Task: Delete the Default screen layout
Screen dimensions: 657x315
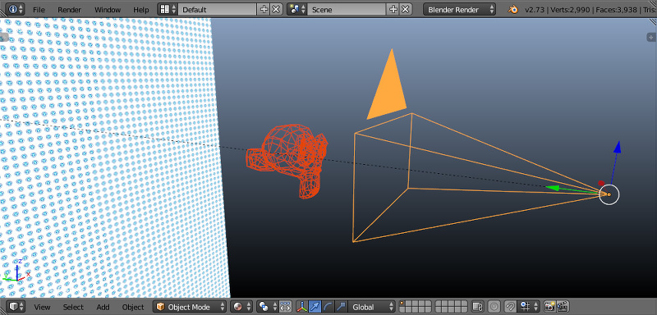Action: click(x=276, y=9)
